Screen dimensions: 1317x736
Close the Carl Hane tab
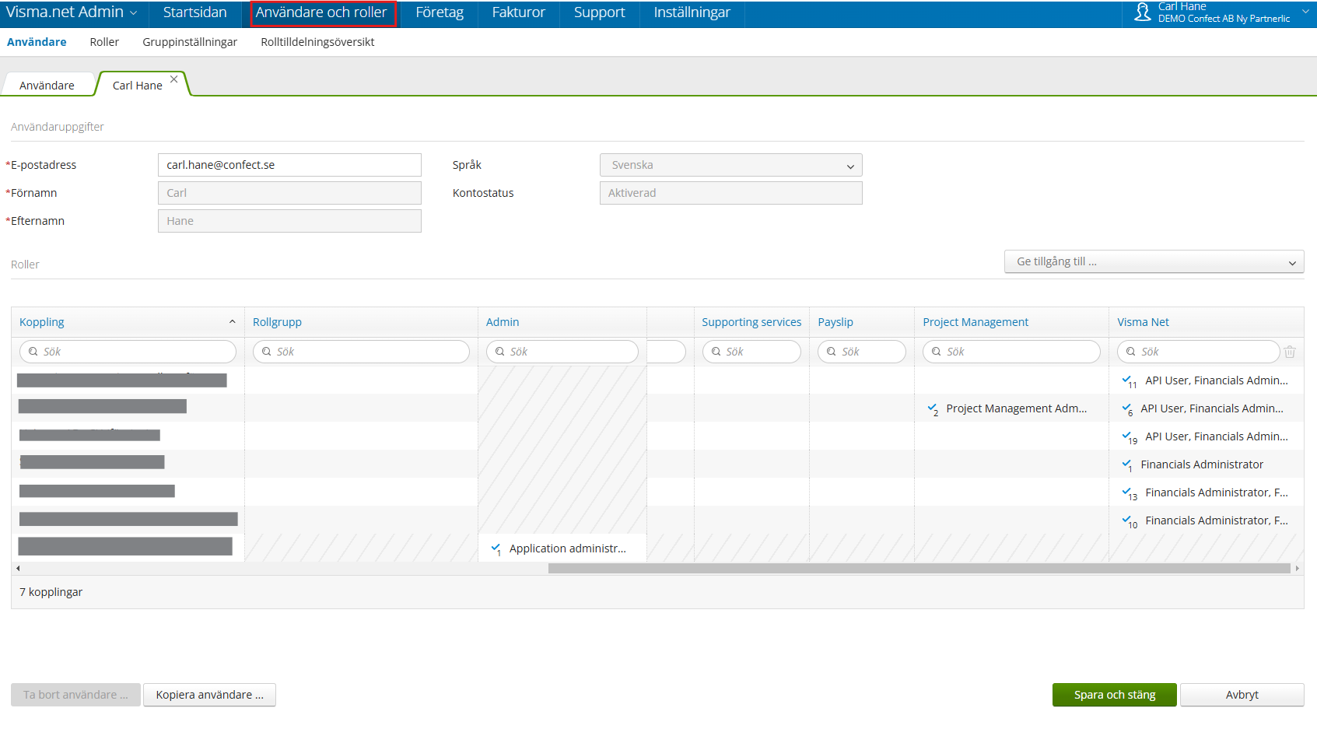(174, 79)
